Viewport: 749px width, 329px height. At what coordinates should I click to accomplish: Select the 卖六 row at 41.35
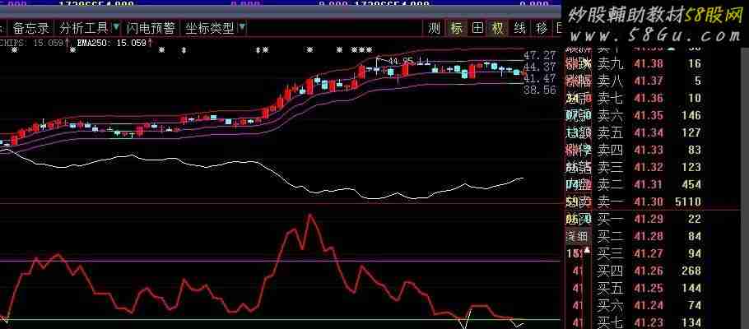(x=649, y=115)
